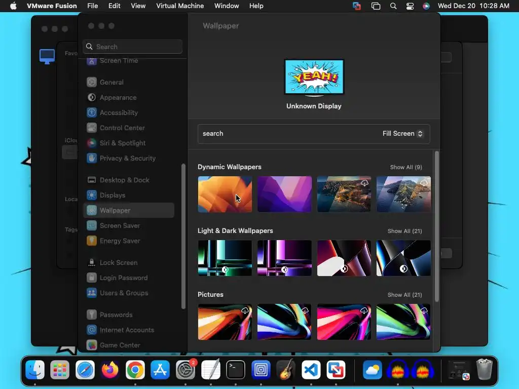Click the wallpaper list vertical scrollbar
The image size is (519, 389).
tap(436, 226)
